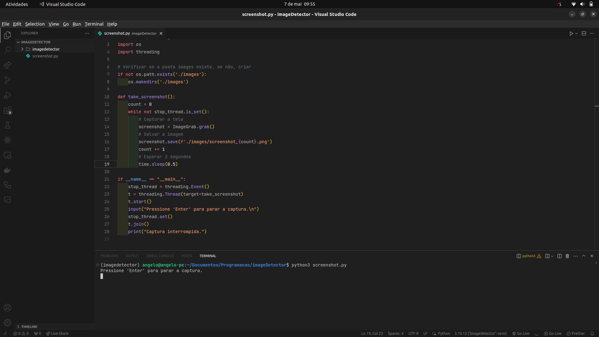Open editor More Actions ellipsis
This screenshot has width=599, height=337.
pos(592,33)
